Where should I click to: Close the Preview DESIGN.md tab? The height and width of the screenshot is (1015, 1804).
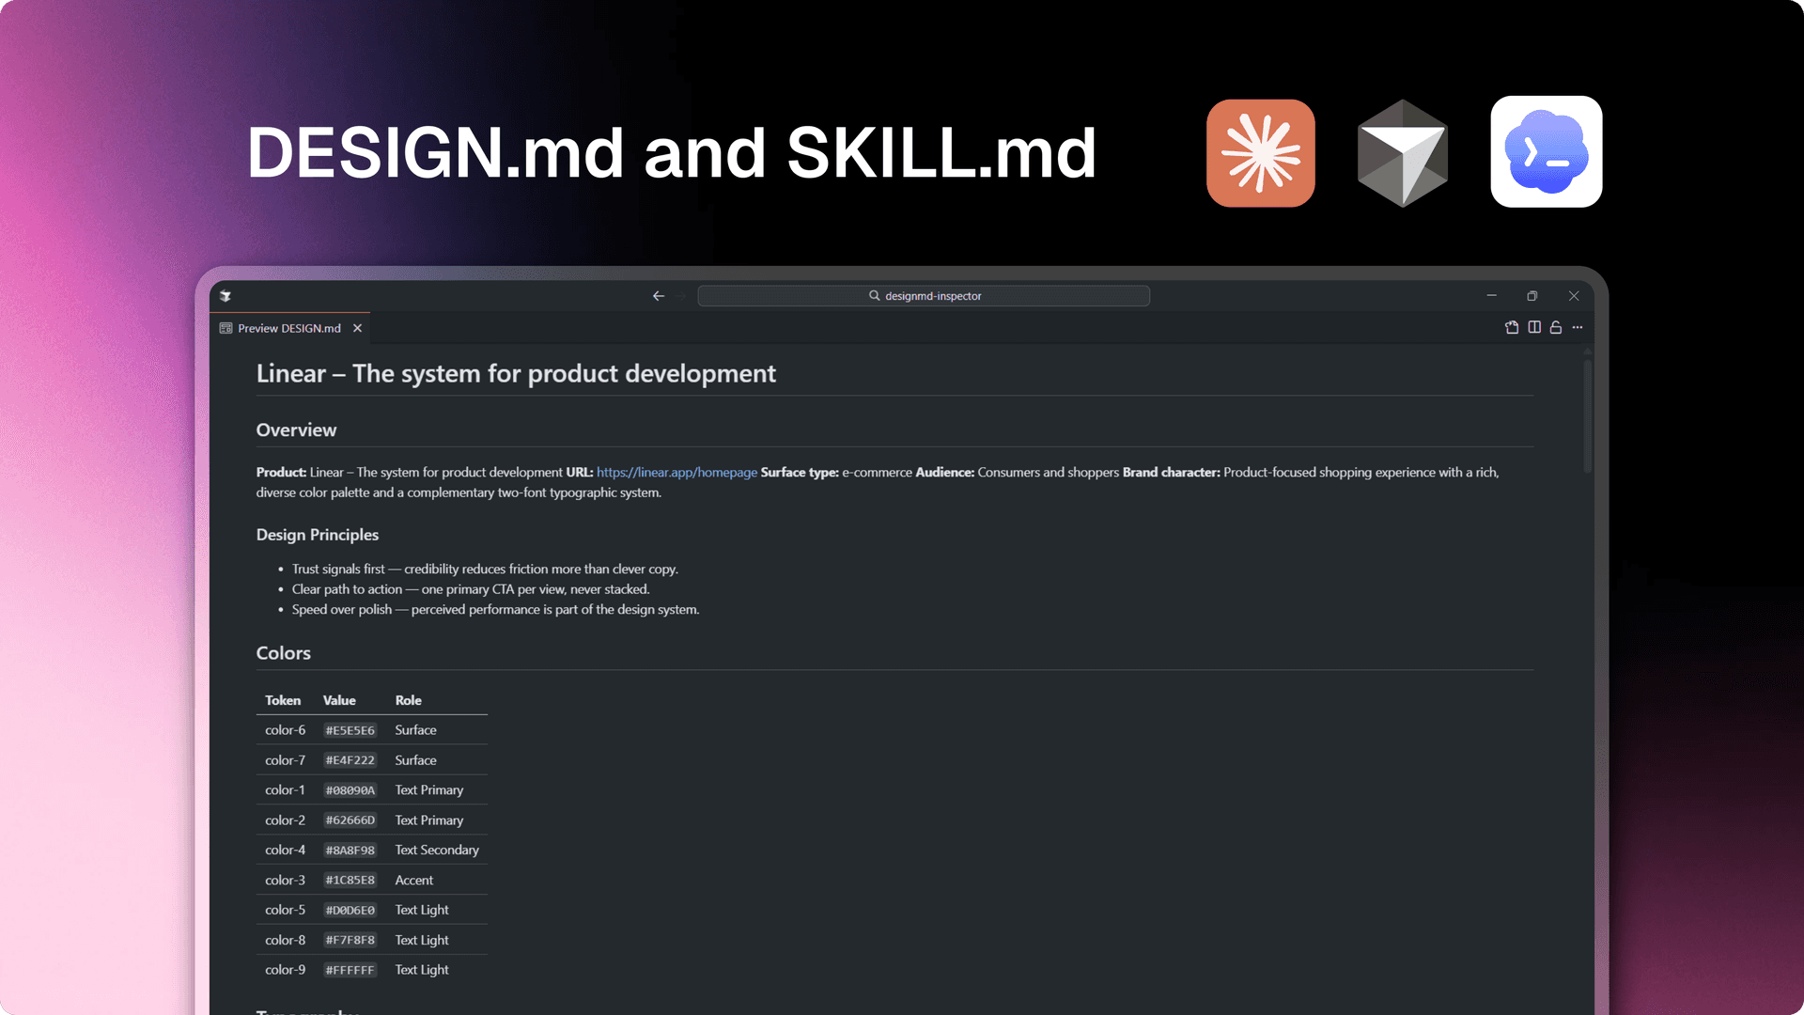pyautogui.click(x=357, y=328)
